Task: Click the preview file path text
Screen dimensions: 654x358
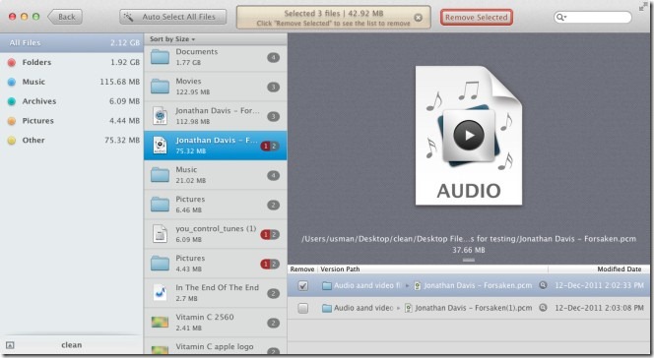Action: [x=469, y=239]
